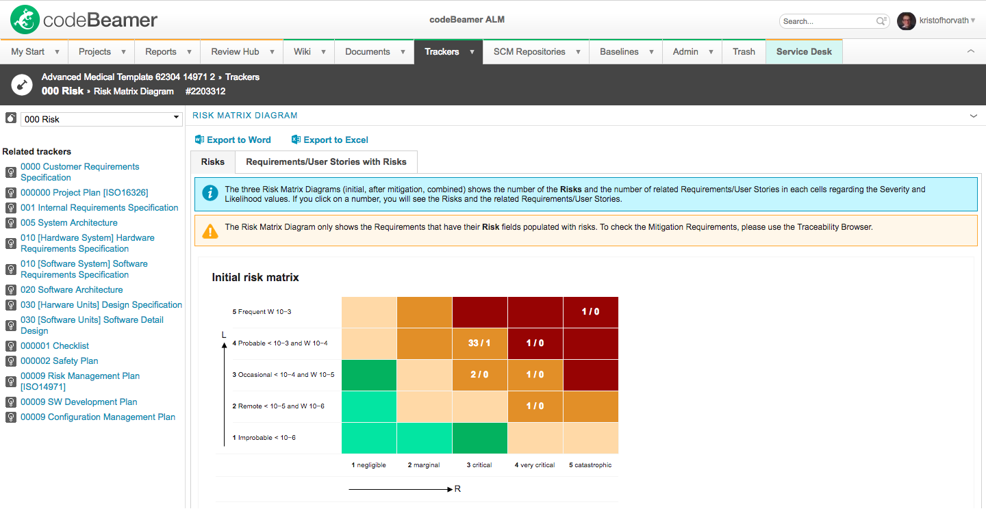This screenshot has height=511, width=986.
Task: Click icon beside 0000 Customer Requirements Specification
Action: pyautogui.click(x=10, y=172)
